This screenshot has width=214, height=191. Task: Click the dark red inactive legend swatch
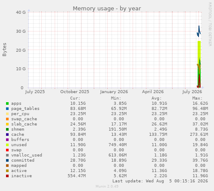coord(7,176)
